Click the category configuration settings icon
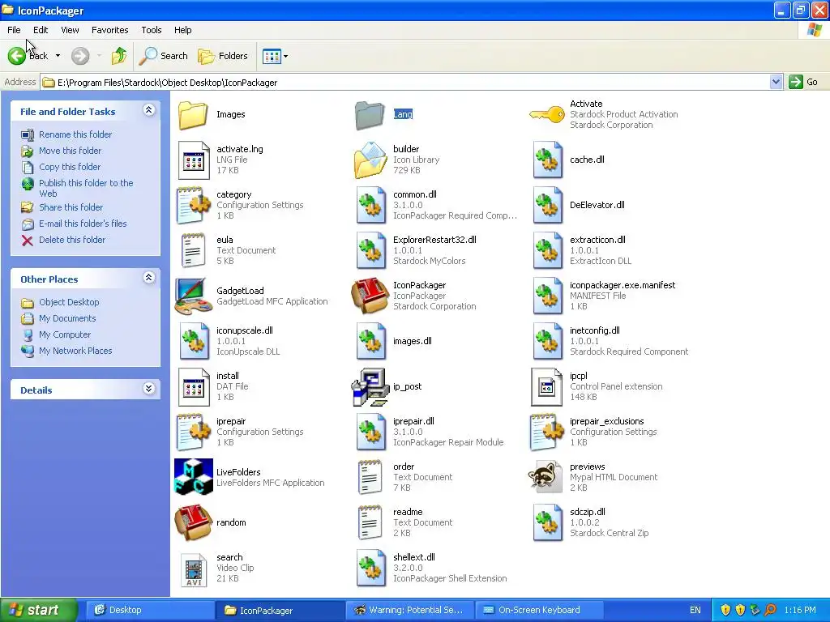This screenshot has width=830, height=622. [x=193, y=205]
